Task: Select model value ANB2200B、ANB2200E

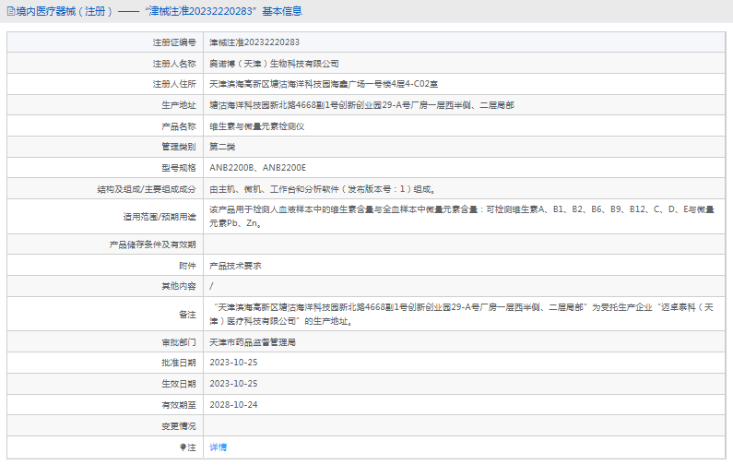Action: [257, 168]
